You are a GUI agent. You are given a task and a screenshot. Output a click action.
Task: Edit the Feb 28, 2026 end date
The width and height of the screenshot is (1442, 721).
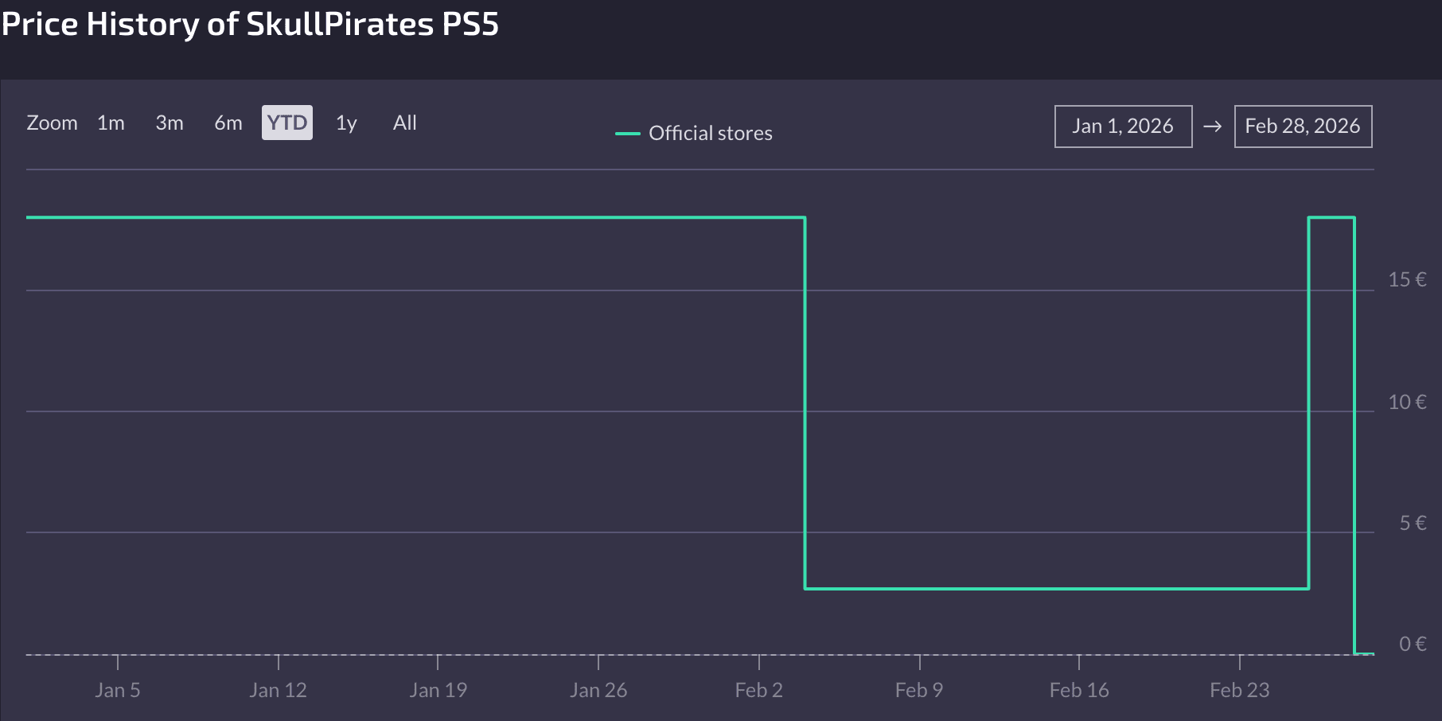click(1303, 127)
